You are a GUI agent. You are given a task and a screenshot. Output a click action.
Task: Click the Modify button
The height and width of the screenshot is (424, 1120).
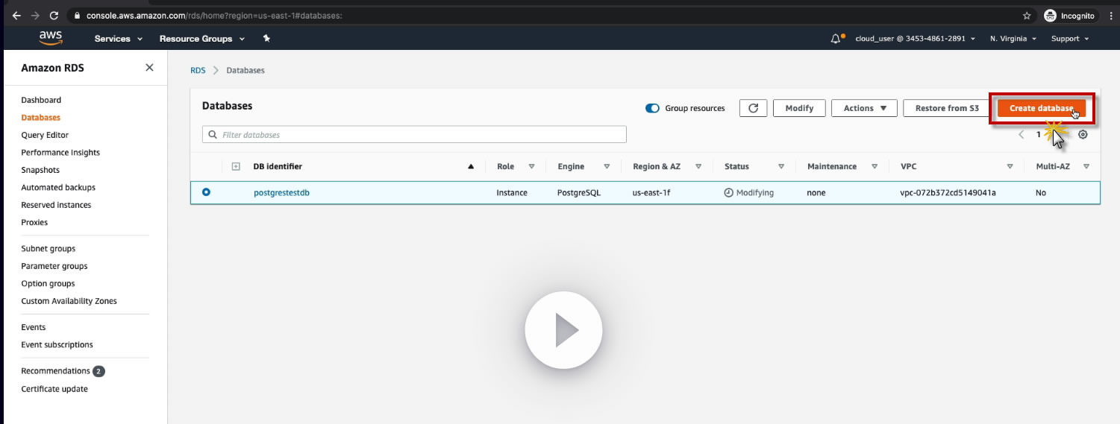click(799, 108)
